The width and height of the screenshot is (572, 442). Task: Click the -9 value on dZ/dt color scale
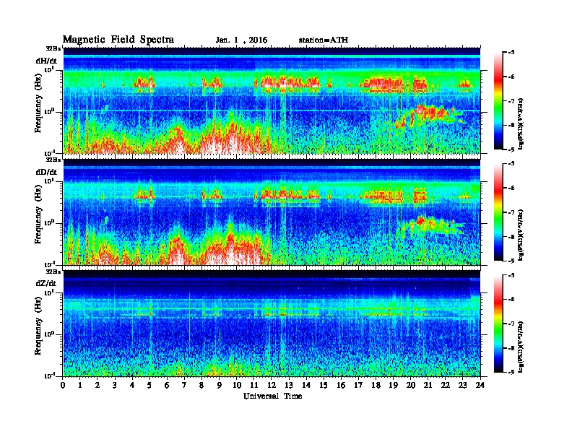(x=512, y=373)
